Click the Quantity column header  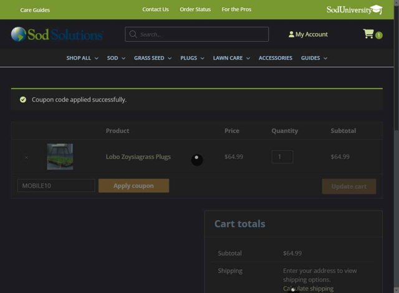(284, 131)
